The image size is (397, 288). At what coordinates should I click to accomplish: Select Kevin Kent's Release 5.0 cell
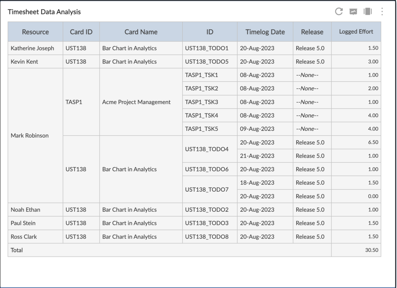pyautogui.click(x=312, y=62)
